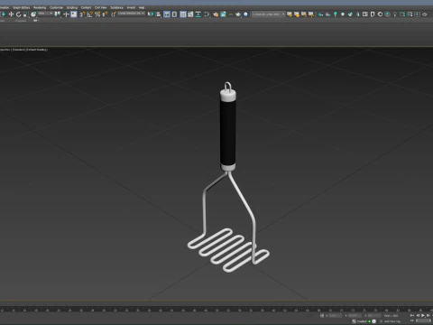Open the Substance menu
The height and width of the screenshot is (325, 433).
point(116,7)
